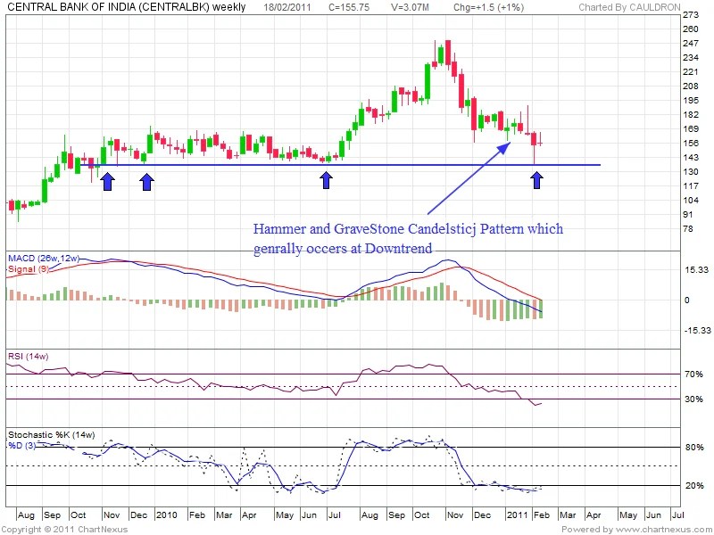The width and height of the screenshot is (714, 535).
Task: Open the www.chartnexus.com link in footer
Action: pyautogui.click(x=663, y=529)
